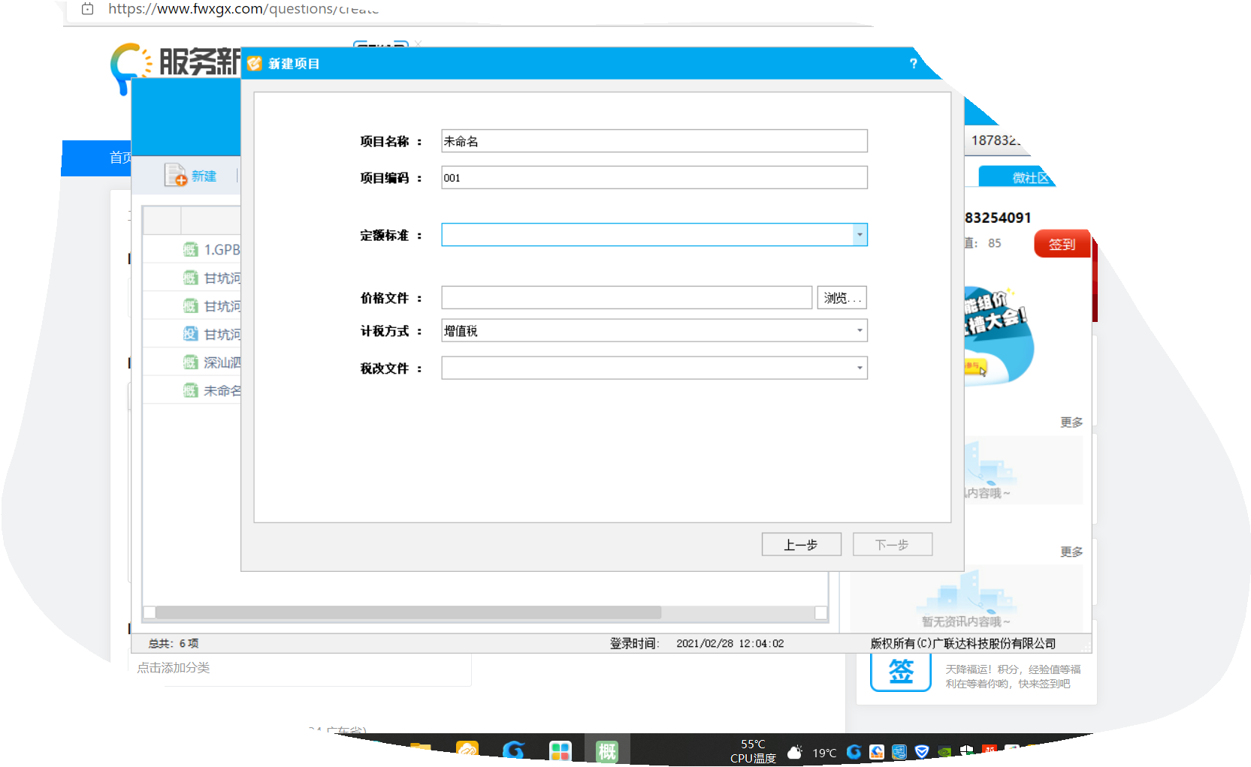Click the 更多 link above the news panel
Screen dimensions: 1251x767
(1071, 552)
